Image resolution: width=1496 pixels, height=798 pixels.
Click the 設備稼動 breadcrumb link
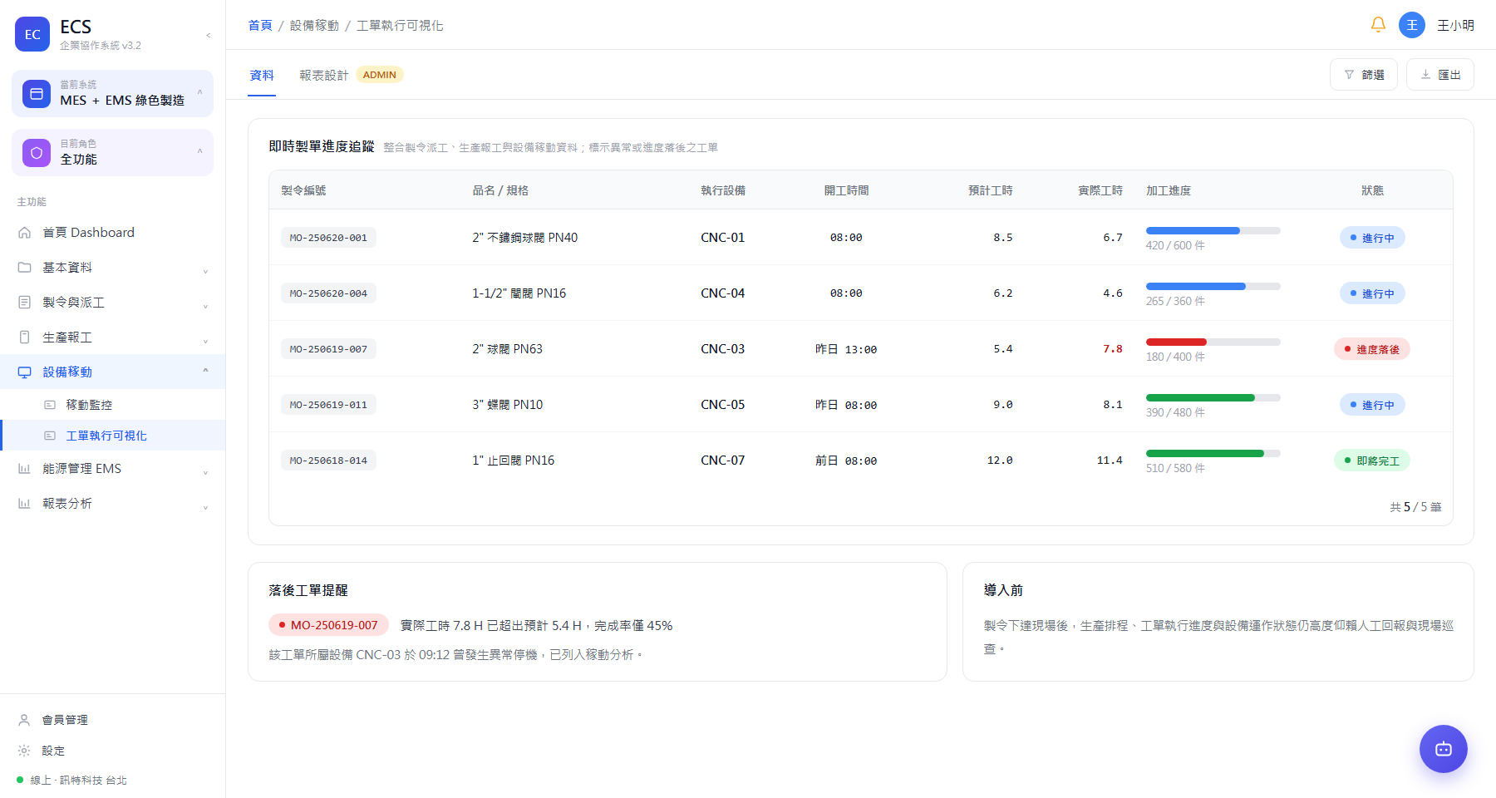tap(314, 26)
